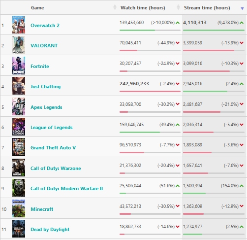Viewport: 247px width, 240px height.
Task: Open the Minecraft game link
Action: (x=42, y=209)
